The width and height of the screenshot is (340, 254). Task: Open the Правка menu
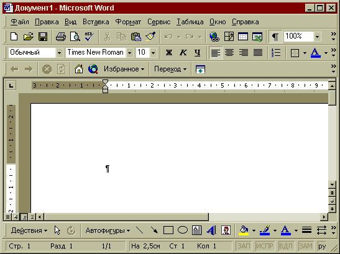coord(47,22)
